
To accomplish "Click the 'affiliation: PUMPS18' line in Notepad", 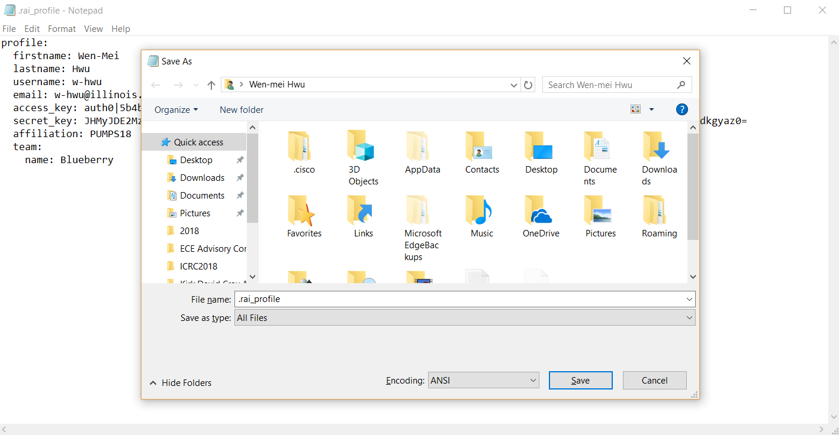I will coord(72,134).
